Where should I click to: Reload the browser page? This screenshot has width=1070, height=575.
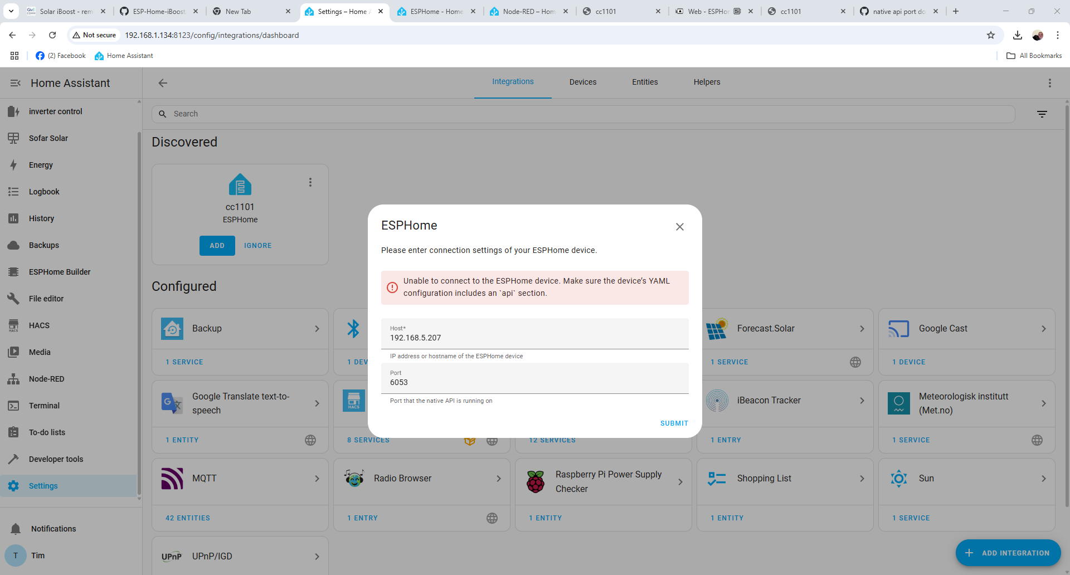[52, 35]
